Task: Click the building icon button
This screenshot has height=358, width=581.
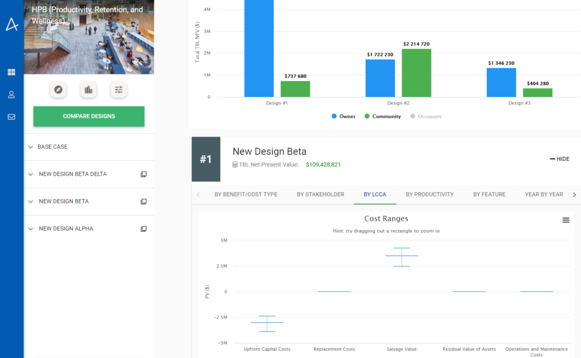Action: point(89,89)
